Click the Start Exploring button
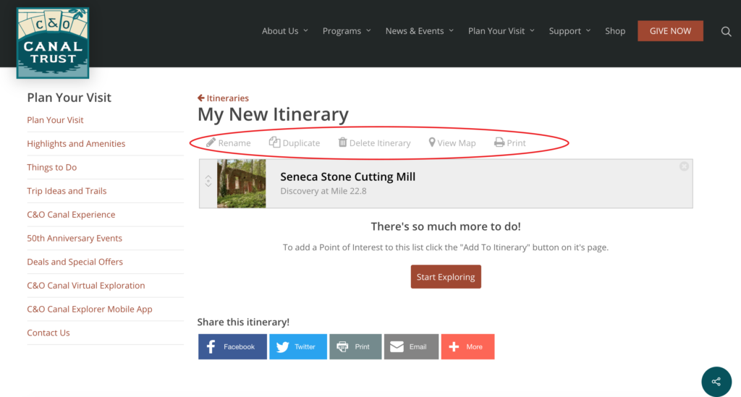 (x=446, y=277)
